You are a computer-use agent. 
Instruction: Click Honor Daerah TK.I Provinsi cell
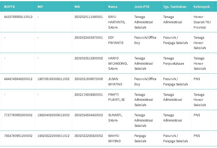tap(202, 22)
